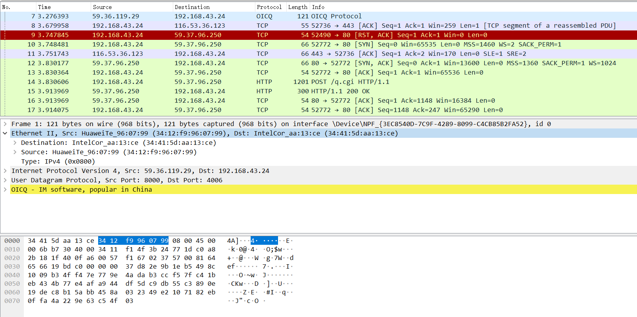Viewport: 637px width, 317px height.
Task: Click 'OICQ - IM software' line text
Action: click(x=81, y=189)
